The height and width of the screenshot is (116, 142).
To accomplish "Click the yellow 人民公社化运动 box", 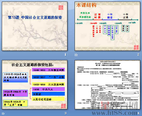I will click(x=48, y=99).
